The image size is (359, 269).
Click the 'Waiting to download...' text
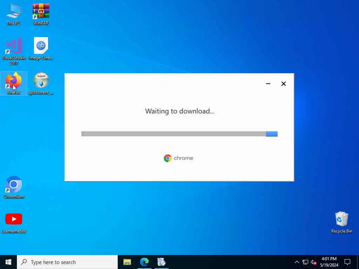click(x=179, y=111)
